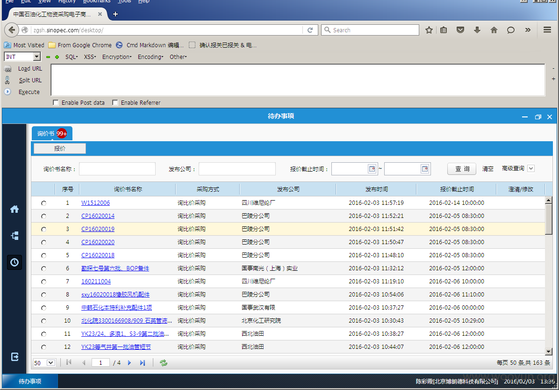Screen dimensions: 559x390
Task: Open the Encoding dropdown menu
Action: [150, 57]
